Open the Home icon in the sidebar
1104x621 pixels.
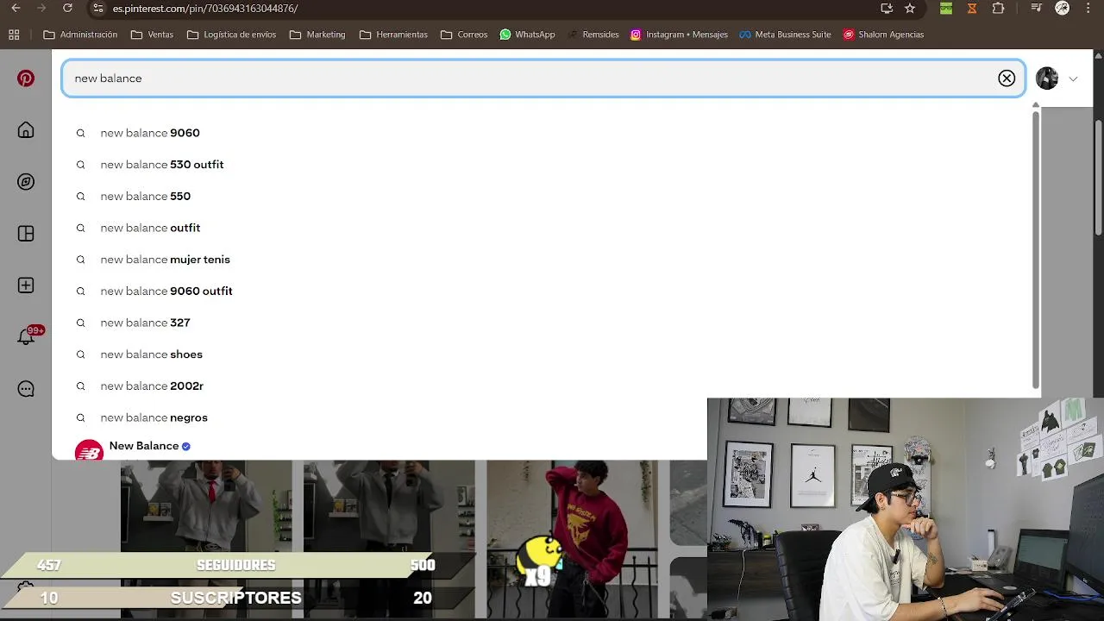(x=26, y=130)
